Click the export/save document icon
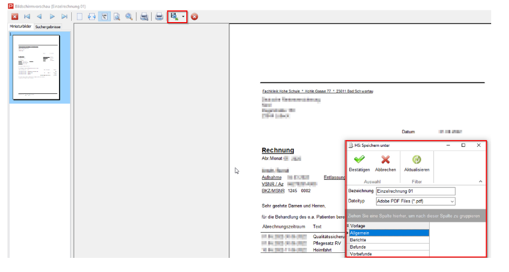Viewport: 509px width, 272px height. [175, 17]
